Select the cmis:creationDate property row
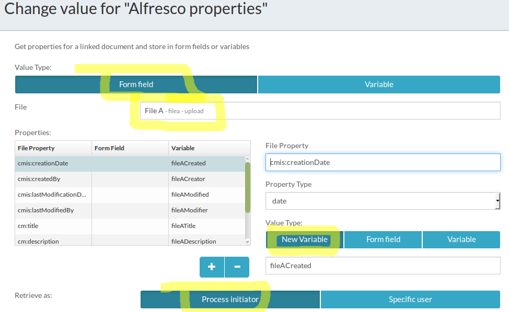The image size is (509, 312). tap(130, 163)
